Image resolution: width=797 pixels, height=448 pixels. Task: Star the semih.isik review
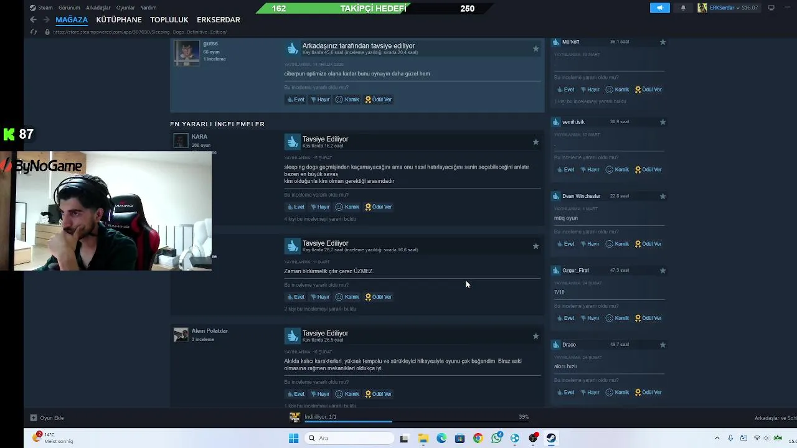pos(663,122)
